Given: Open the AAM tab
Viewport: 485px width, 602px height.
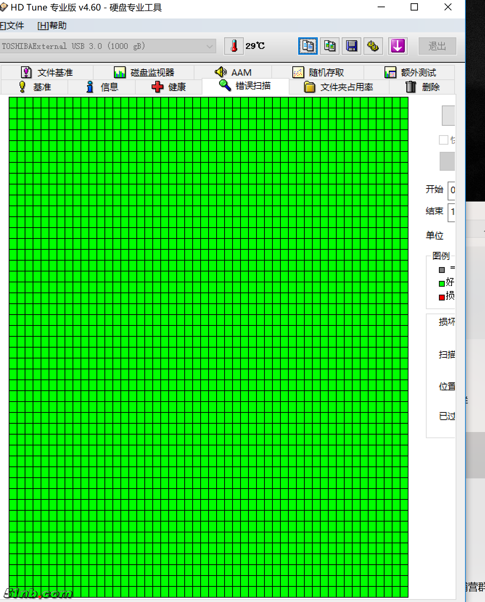Looking at the screenshot, I should [233, 72].
